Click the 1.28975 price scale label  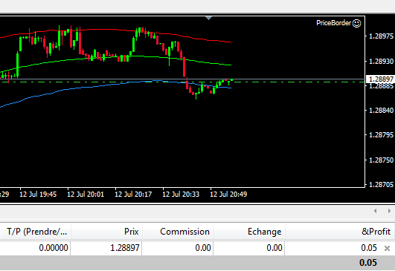(381, 36)
